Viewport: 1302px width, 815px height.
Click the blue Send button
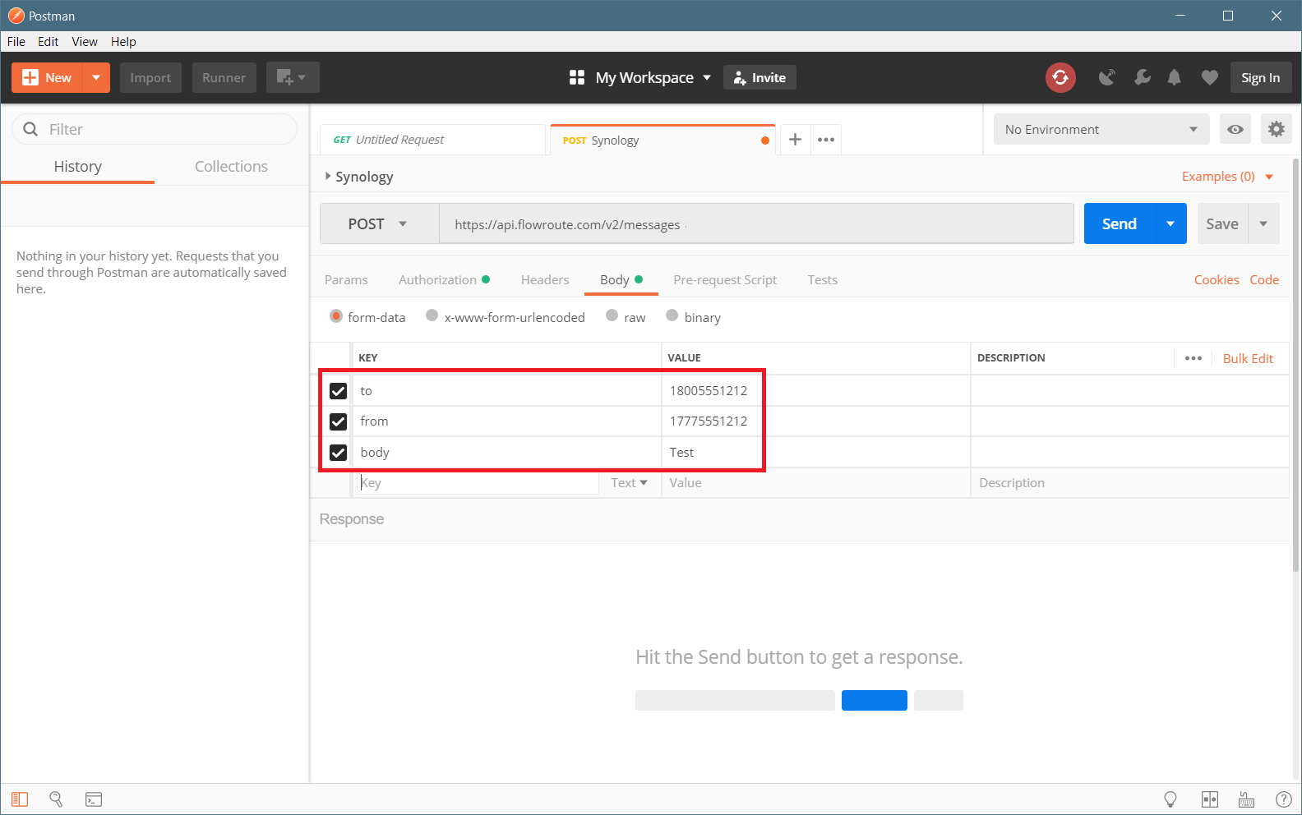pyautogui.click(x=1120, y=223)
